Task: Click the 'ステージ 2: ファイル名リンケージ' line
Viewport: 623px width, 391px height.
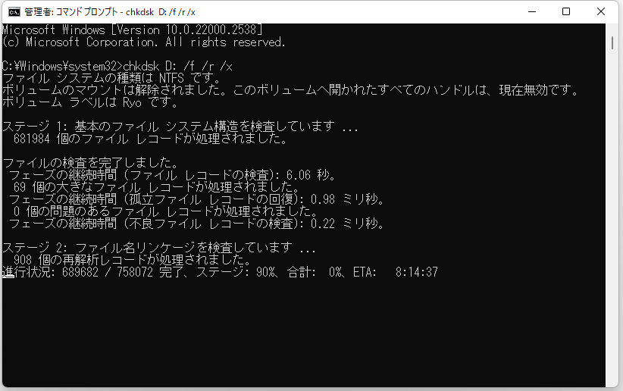Action: tap(159, 248)
